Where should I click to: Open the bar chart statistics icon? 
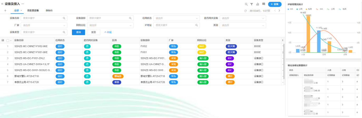pos(258,4)
